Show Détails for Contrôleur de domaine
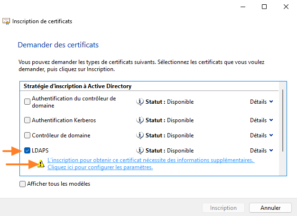 click(261, 135)
